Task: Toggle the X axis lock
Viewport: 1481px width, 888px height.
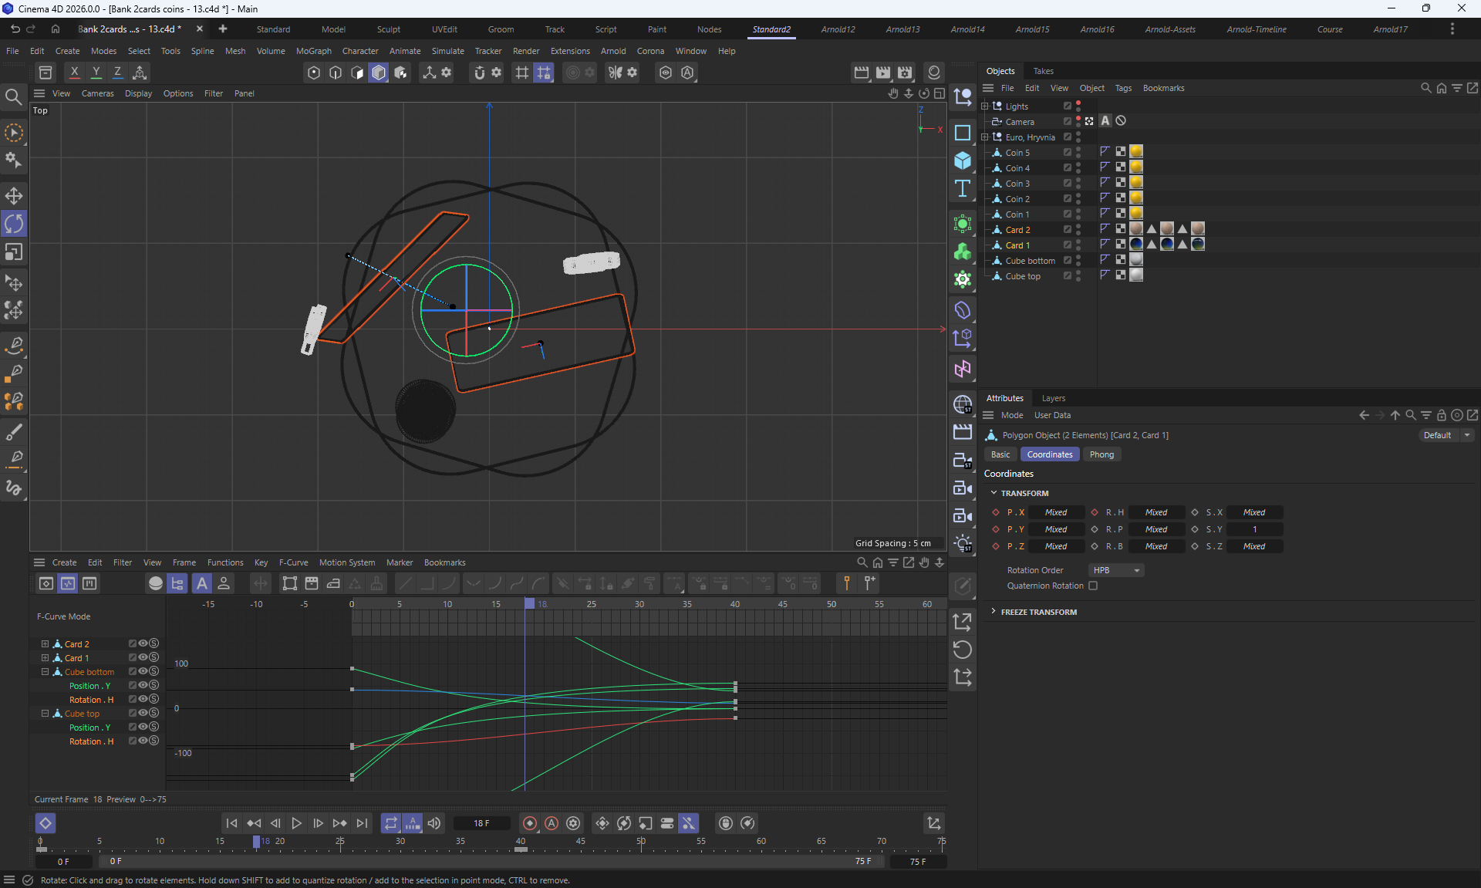Action: [74, 73]
